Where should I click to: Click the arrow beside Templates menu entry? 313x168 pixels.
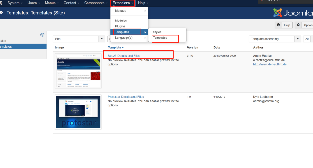[x=145, y=32]
